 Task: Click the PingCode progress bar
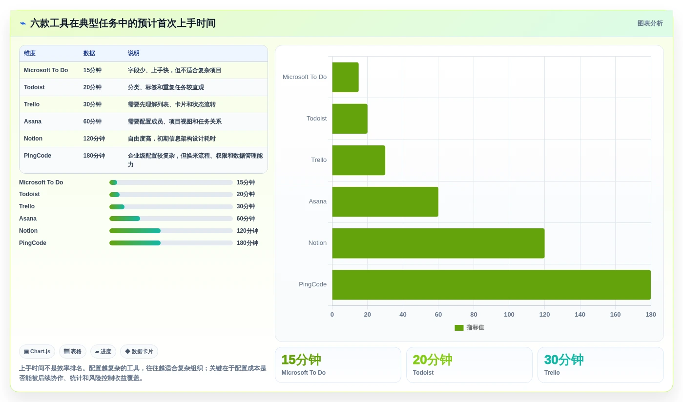pos(171,243)
